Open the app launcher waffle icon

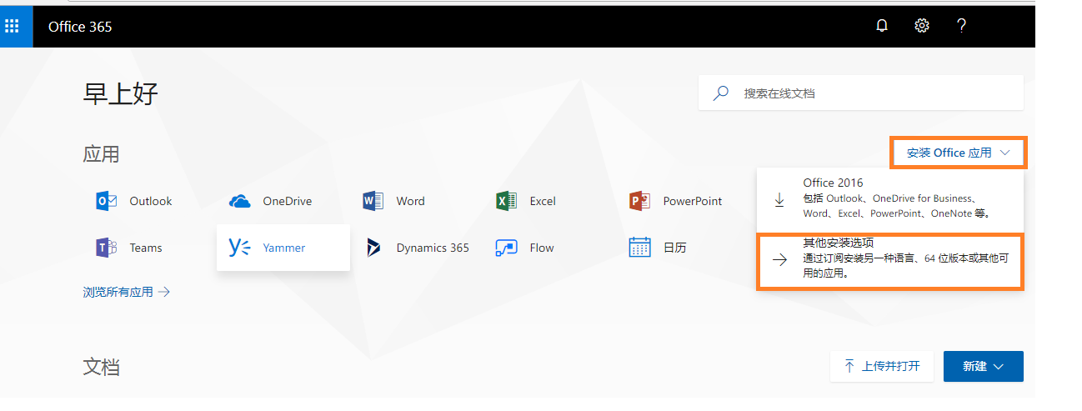12,26
